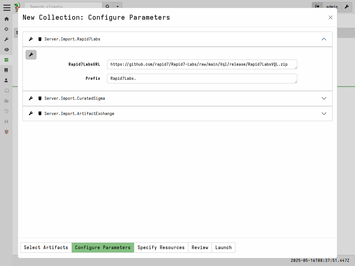Go to the Home dashboard icon

6,19
